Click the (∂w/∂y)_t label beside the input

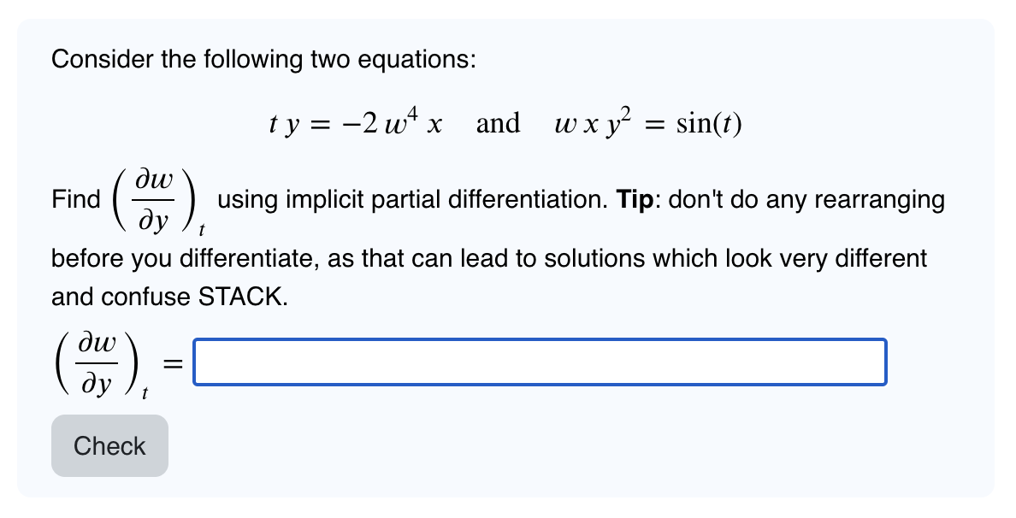pos(103,361)
